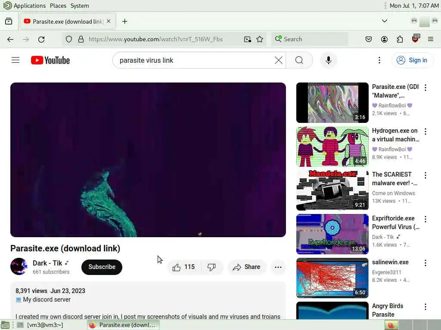Open more actions ellipsis beside Share

(278, 267)
